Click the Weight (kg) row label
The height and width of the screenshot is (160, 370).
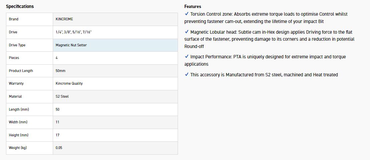coord(18,148)
